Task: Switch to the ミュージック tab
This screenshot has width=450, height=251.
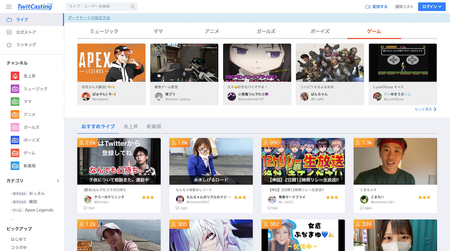Action: pos(104,31)
